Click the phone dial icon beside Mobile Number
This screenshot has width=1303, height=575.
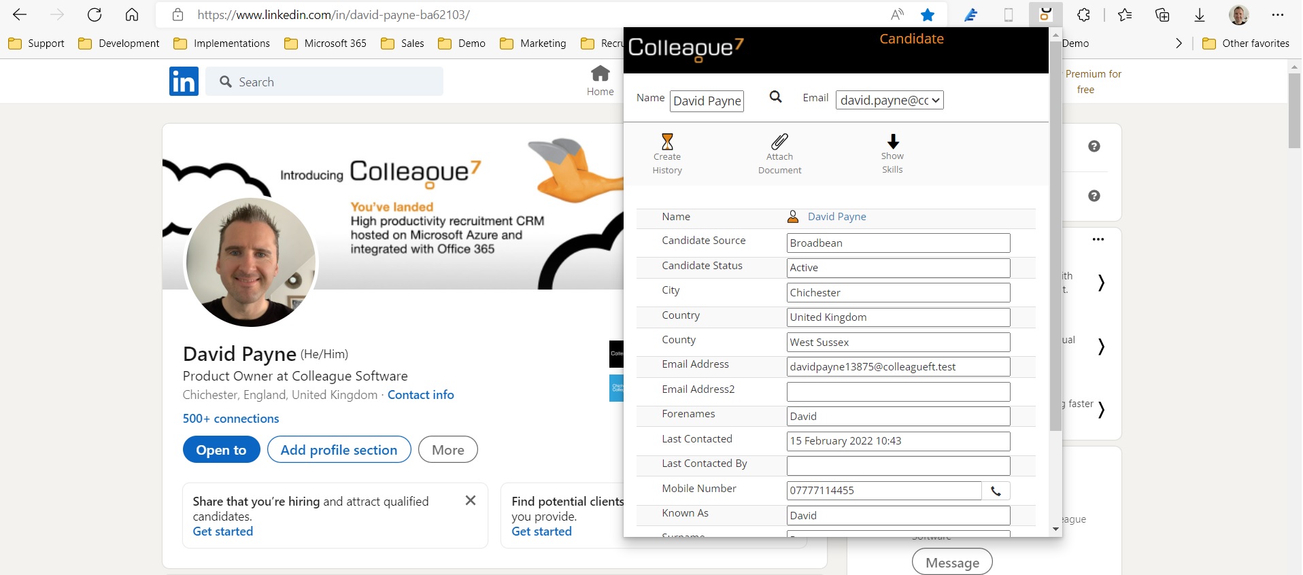click(x=996, y=491)
